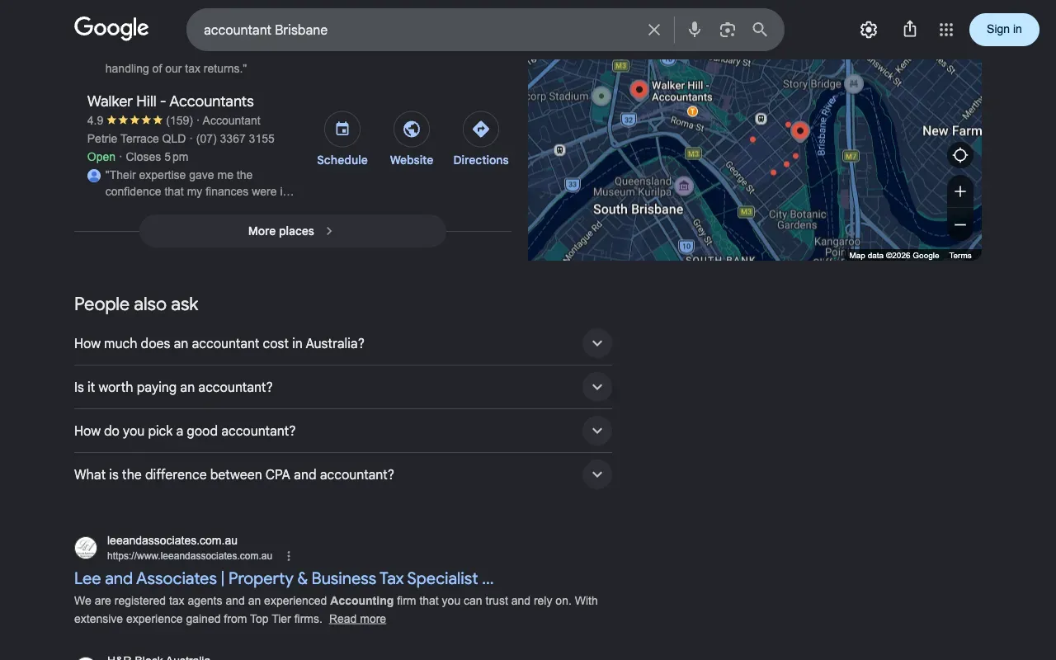Expand 'Is it worth paying an accountant?'
This screenshot has height=660, width=1056.
coord(343,387)
